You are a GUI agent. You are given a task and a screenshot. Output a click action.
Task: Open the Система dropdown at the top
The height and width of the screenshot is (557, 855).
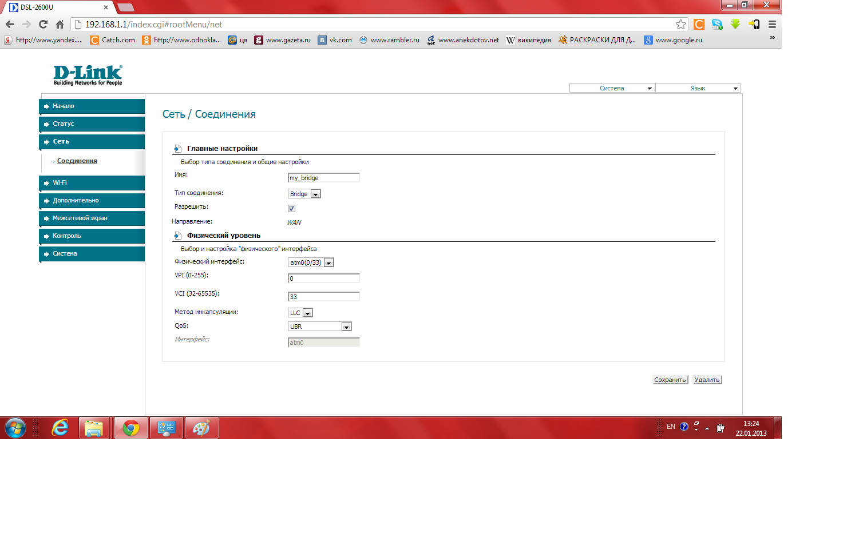point(612,88)
